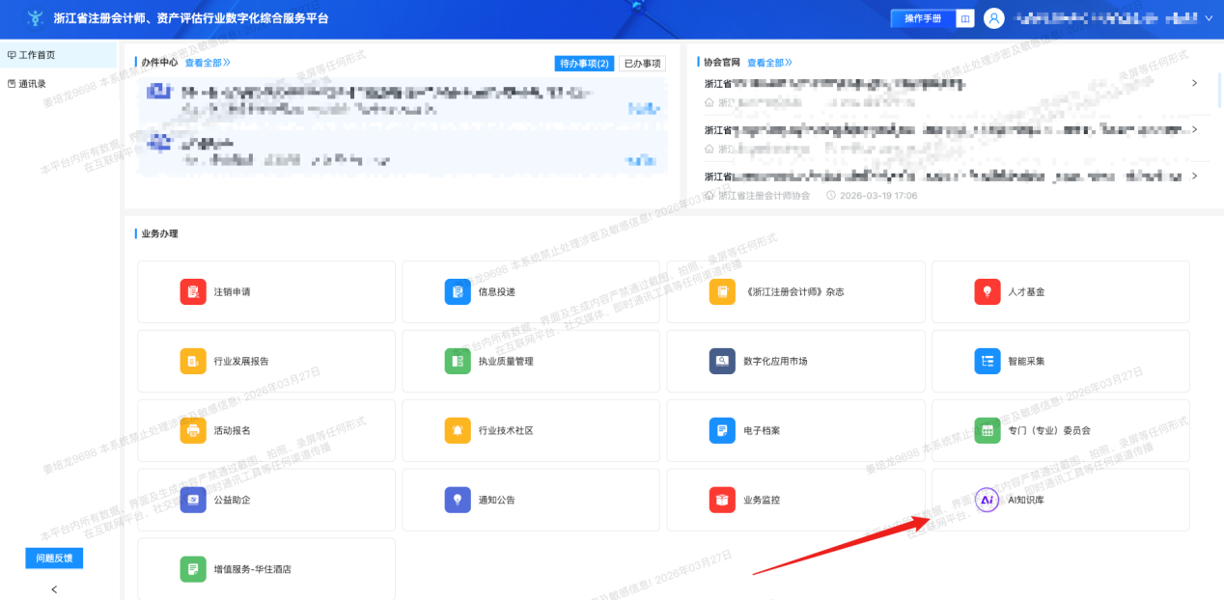Open the 增值服务-华住酒店 card
This screenshot has height=600, width=1224.
(x=266, y=569)
